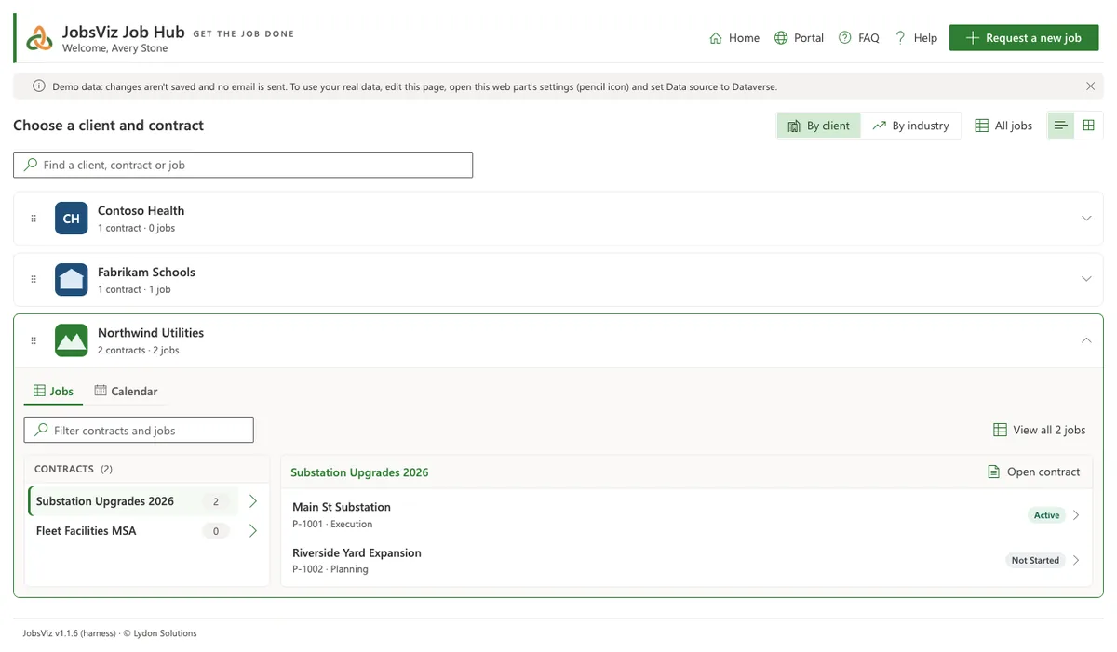
Task: Focus the Filter contracts and jobs field
Action: click(139, 431)
